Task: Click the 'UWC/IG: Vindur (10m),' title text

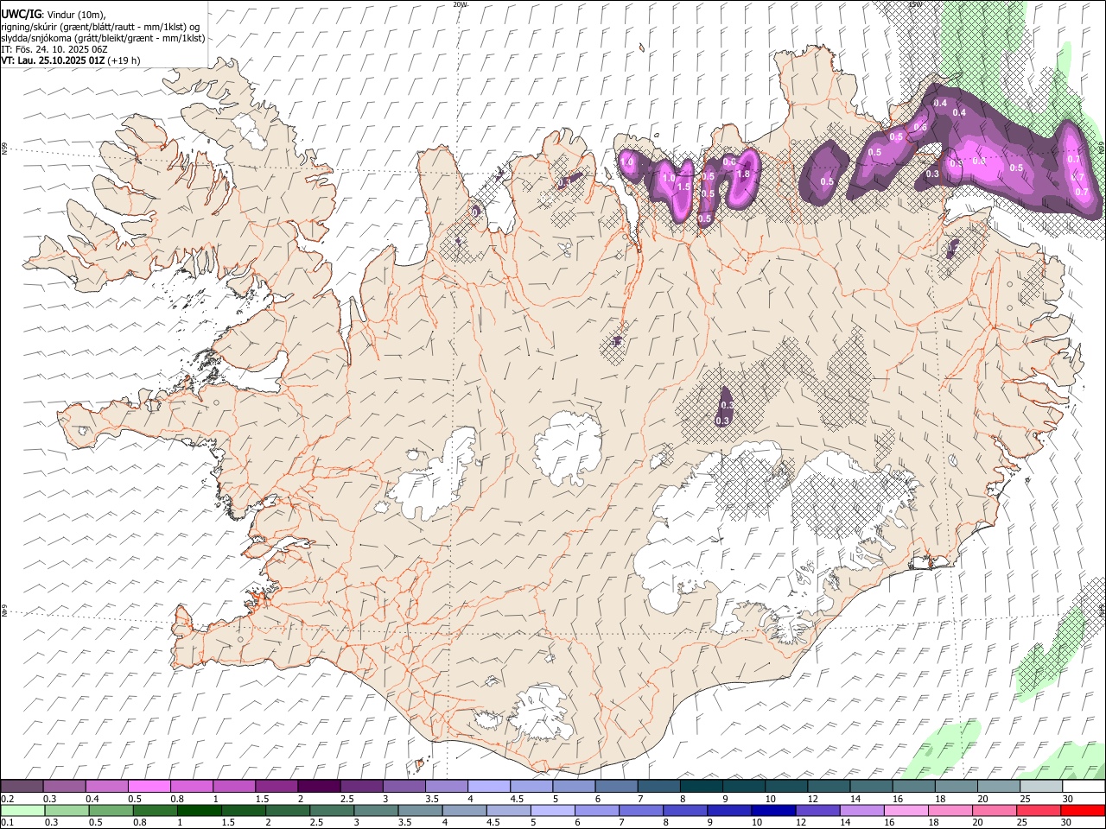Action: point(54,14)
